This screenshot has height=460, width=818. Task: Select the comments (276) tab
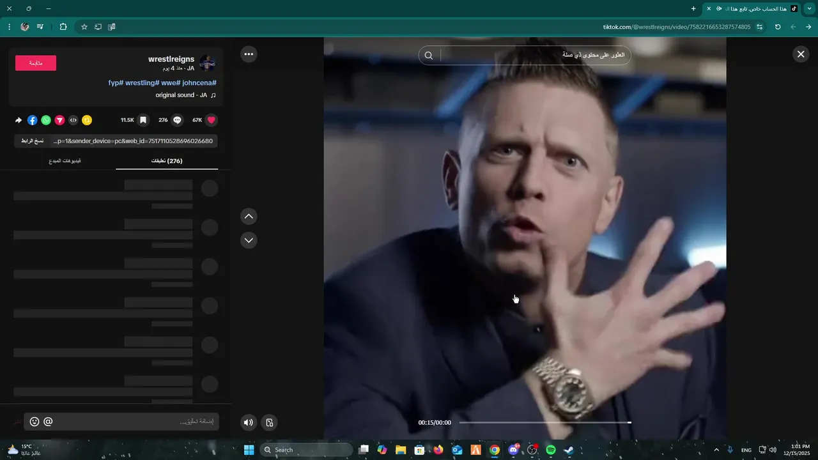click(167, 161)
